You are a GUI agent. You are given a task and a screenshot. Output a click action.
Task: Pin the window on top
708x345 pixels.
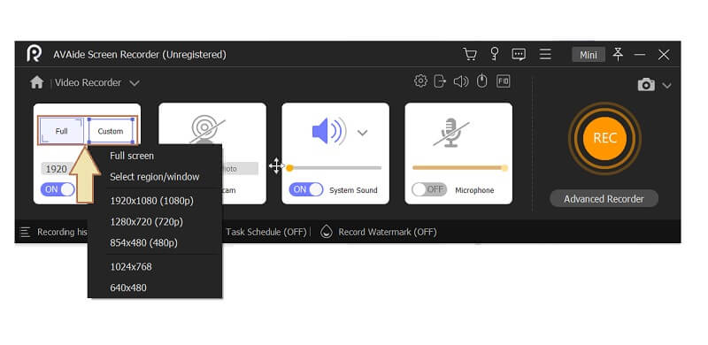point(618,55)
